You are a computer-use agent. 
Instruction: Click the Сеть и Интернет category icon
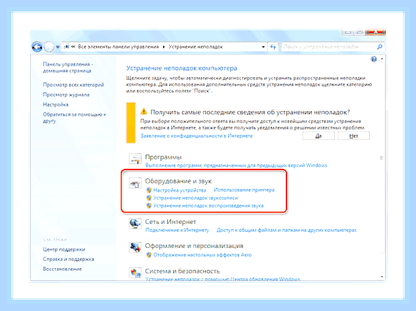pyautogui.click(x=135, y=224)
